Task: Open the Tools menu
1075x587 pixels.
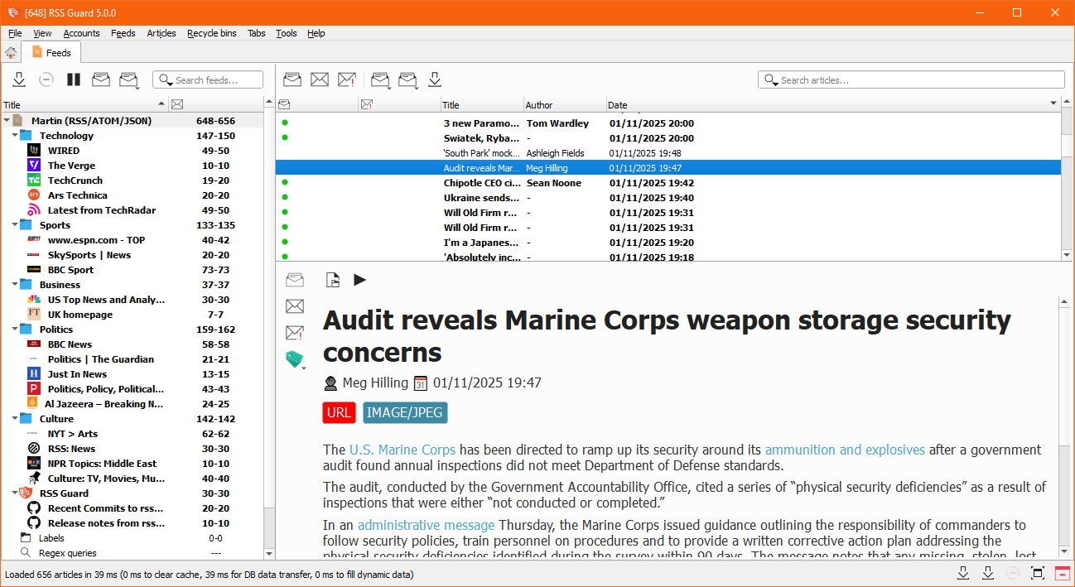Action: click(x=287, y=33)
